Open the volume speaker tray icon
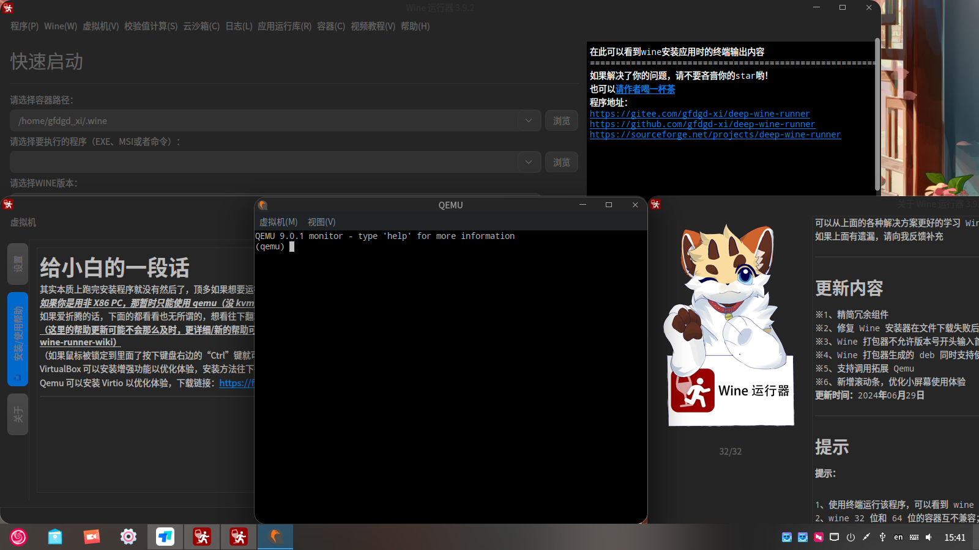 (x=929, y=537)
